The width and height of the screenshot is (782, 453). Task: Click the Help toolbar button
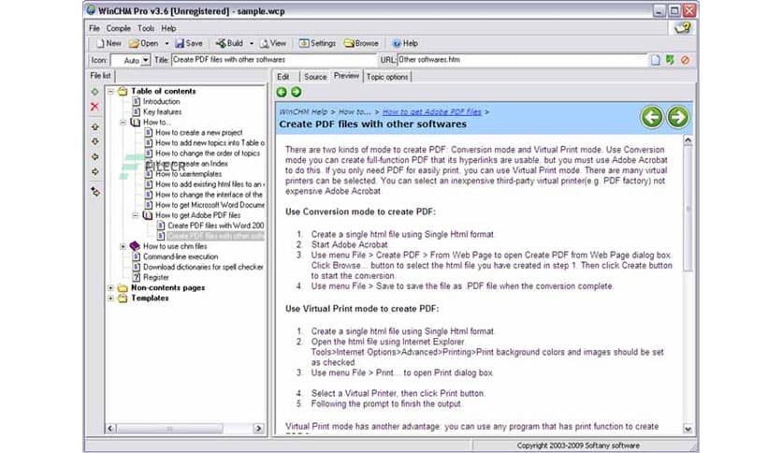pyautogui.click(x=405, y=43)
